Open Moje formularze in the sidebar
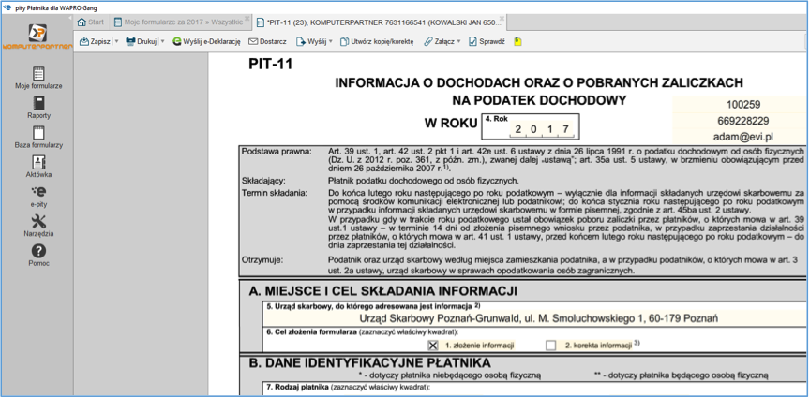The image size is (809, 397). [x=38, y=78]
